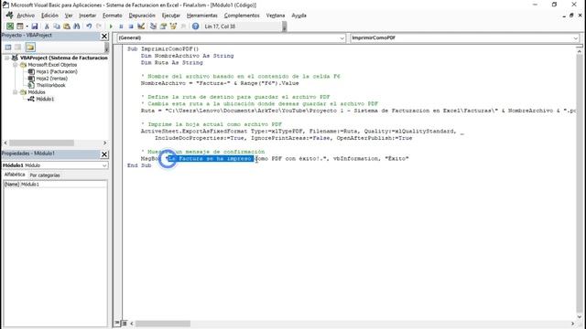Viewport: 586px width, 329px height.
Task: Collapse the Módulos folder expander
Action: click(x=15, y=91)
